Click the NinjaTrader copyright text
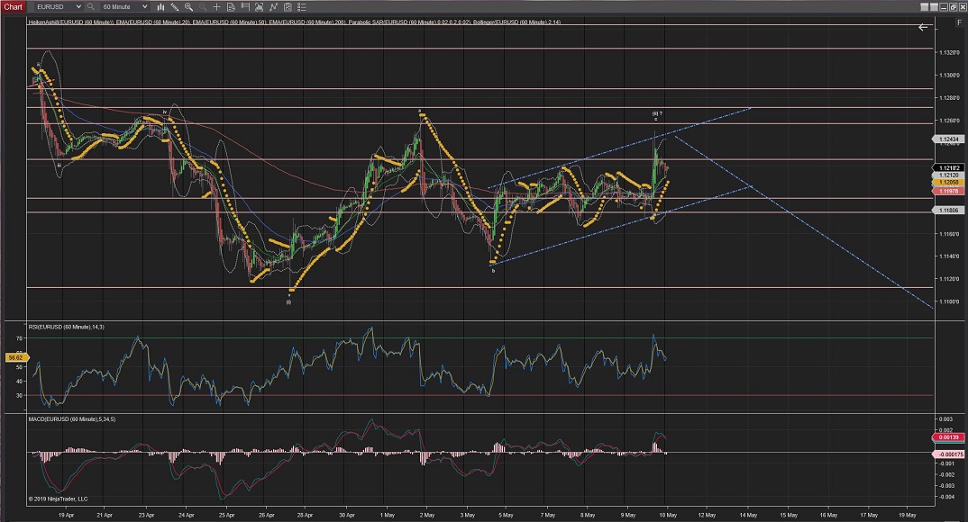 pos(59,498)
